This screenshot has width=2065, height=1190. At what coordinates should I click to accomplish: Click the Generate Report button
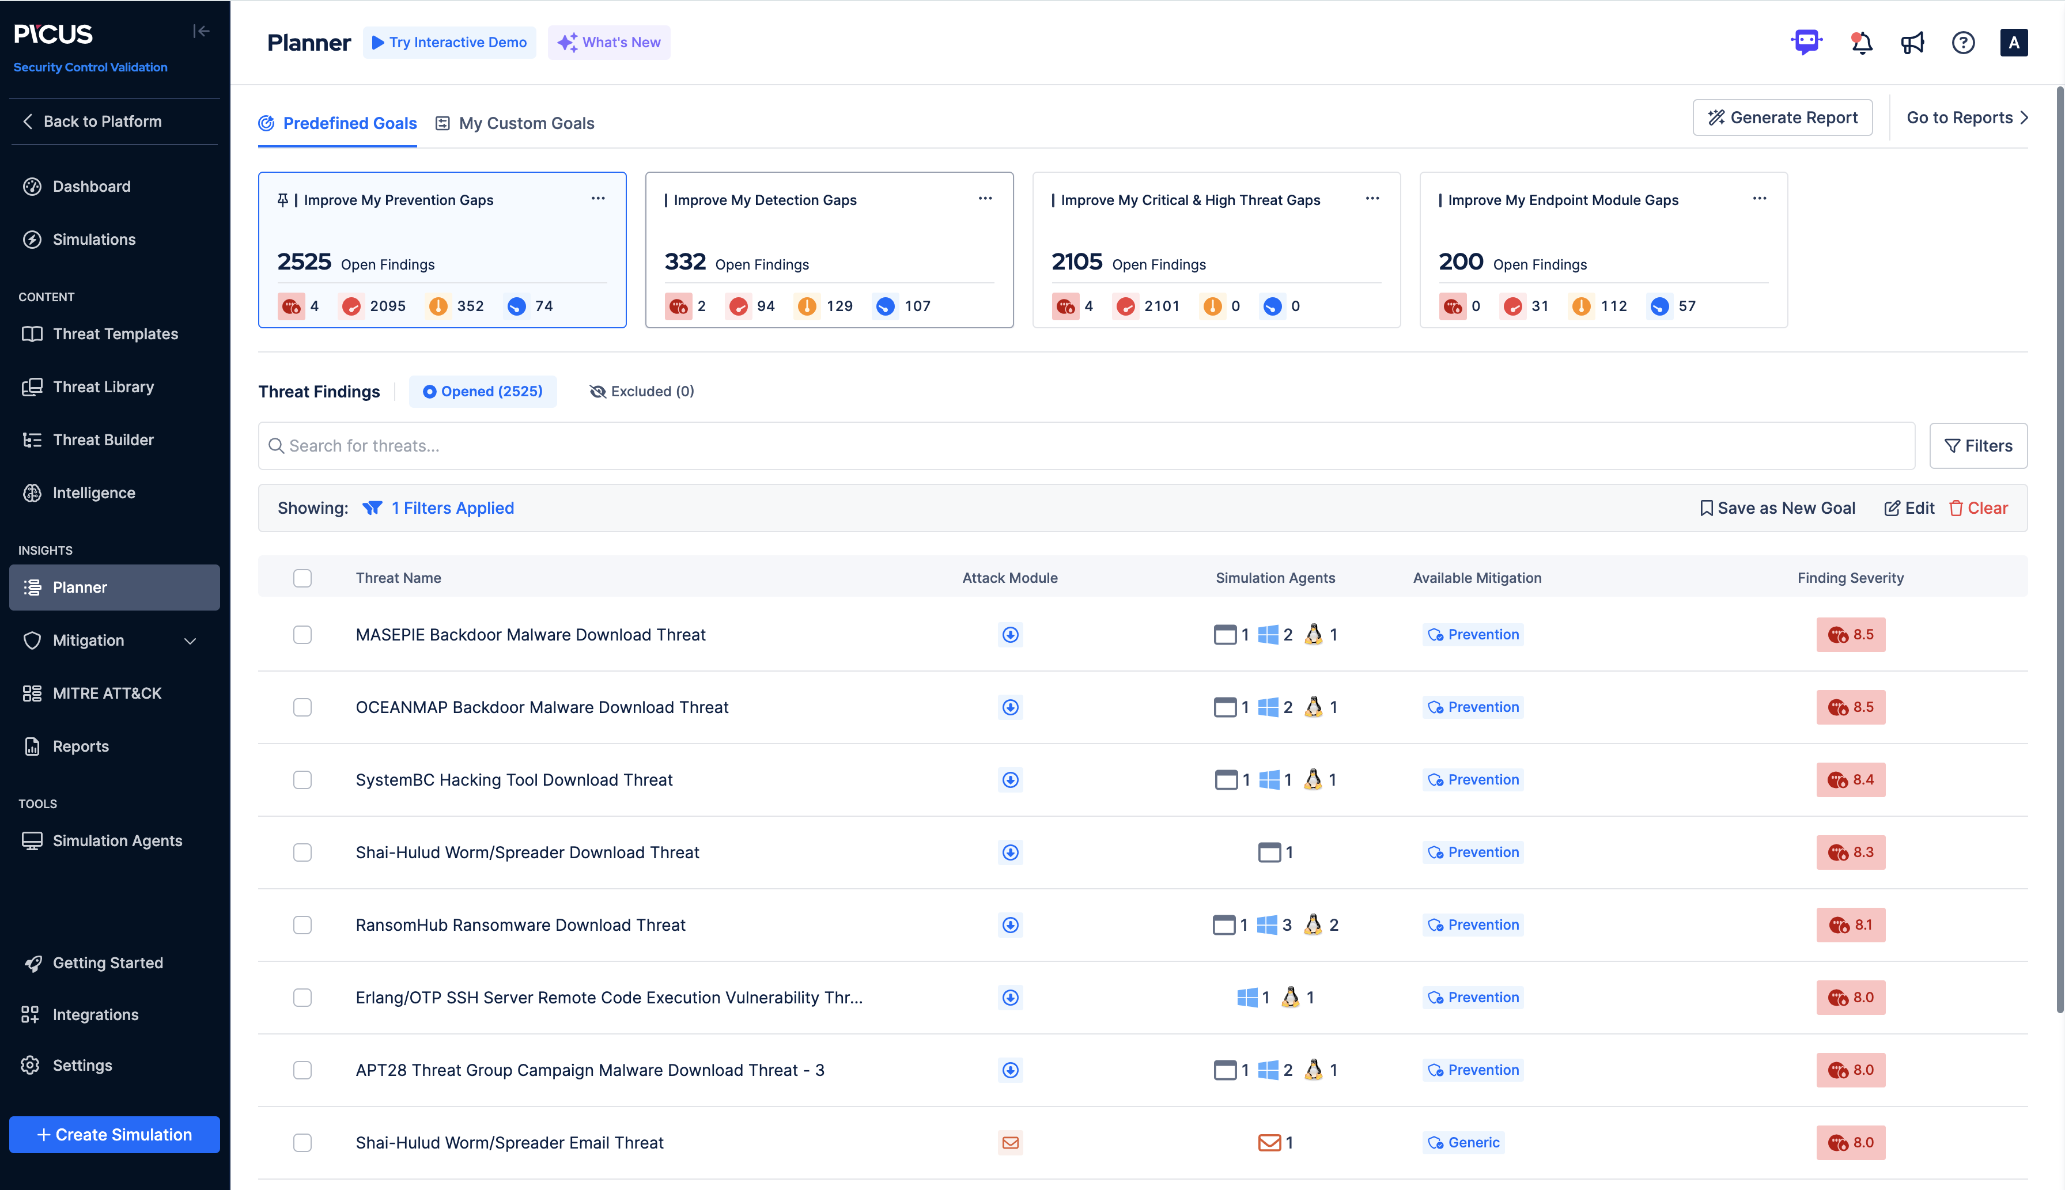pos(1782,118)
